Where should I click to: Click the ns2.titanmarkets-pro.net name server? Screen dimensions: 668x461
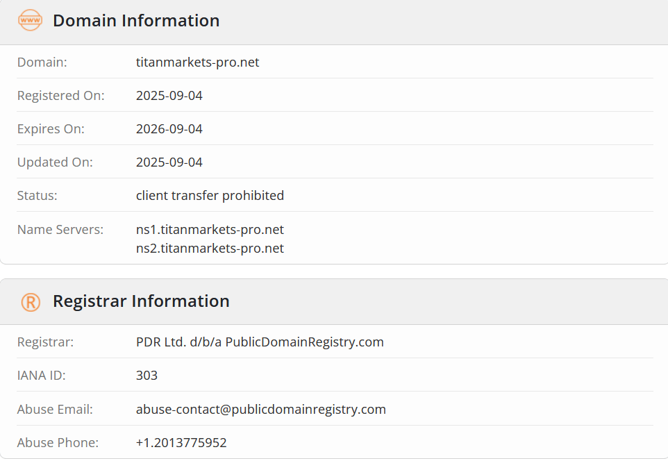pos(210,248)
